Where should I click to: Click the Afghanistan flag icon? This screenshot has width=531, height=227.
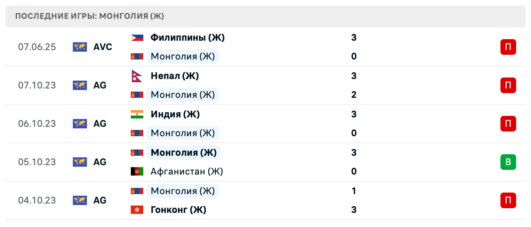[137, 171]
